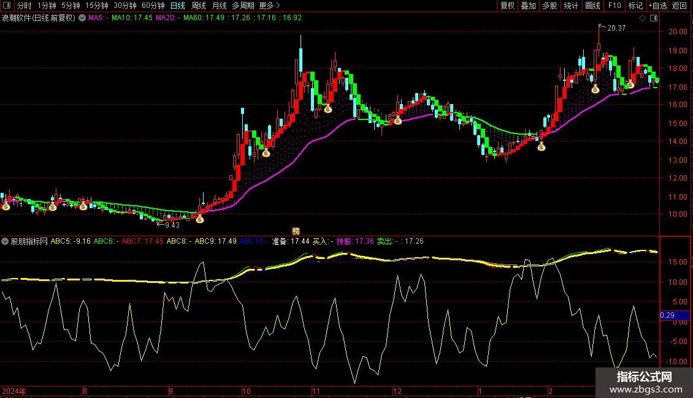Click the 股朋指标网 indicator name
The width and height of the screenshot is (693, 398).
coord(29,241)
